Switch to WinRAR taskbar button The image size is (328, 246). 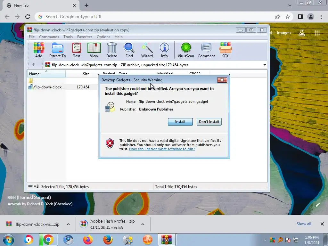click(167, 240)
